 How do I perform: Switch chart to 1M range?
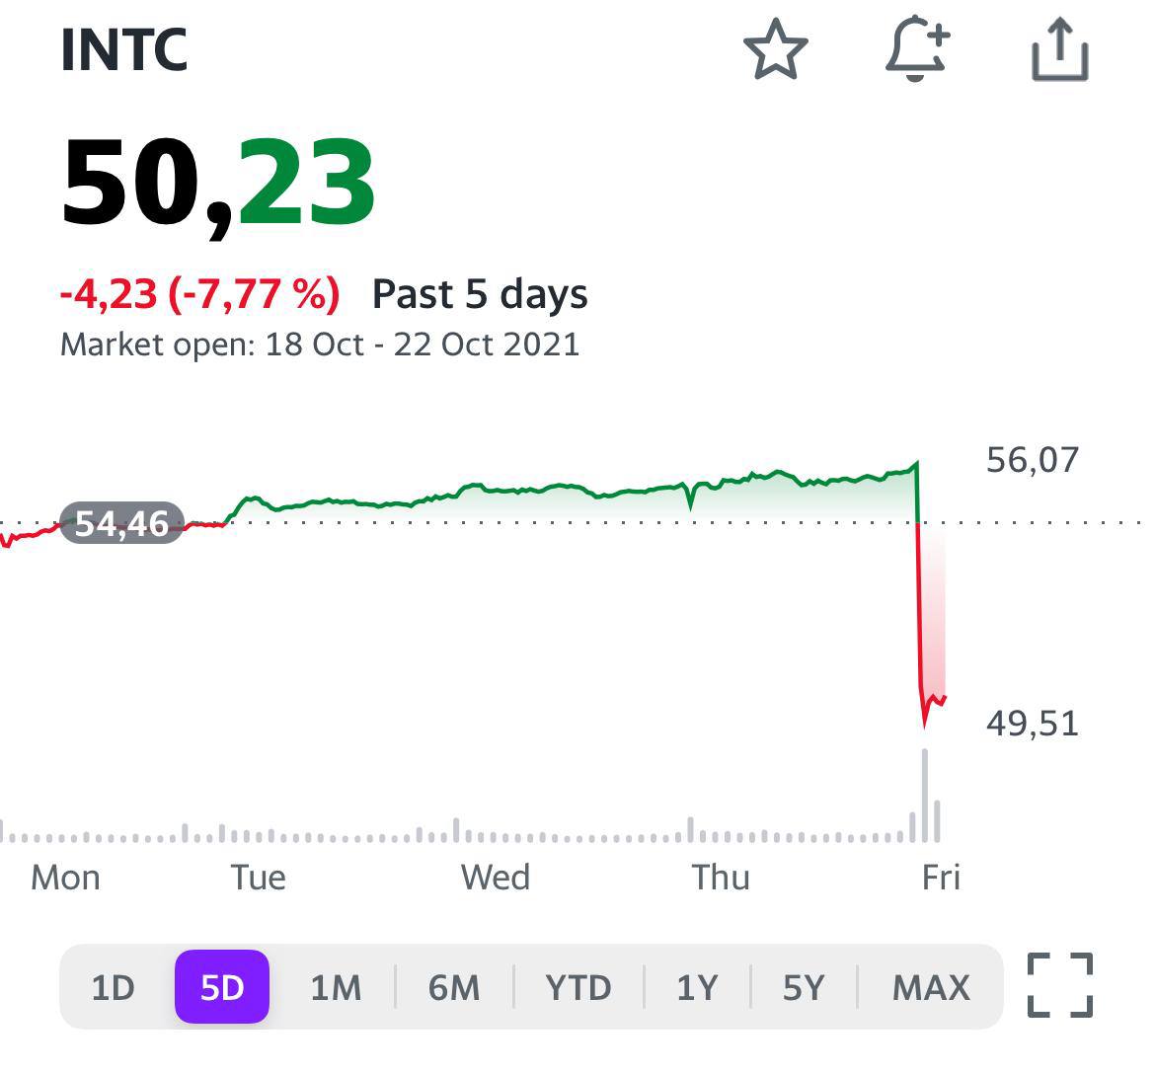point(336,987)
